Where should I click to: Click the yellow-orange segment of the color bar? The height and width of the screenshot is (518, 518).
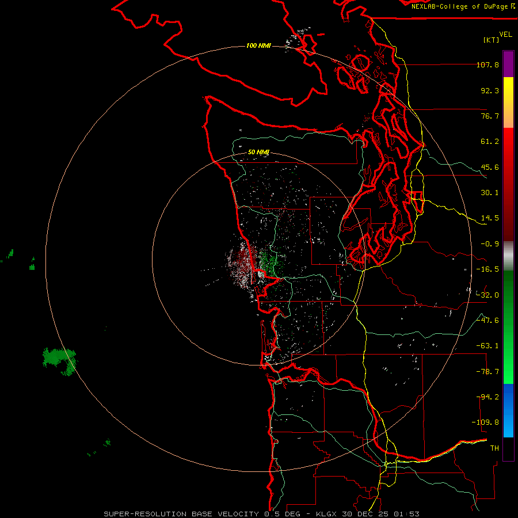(x=508, y=102)
